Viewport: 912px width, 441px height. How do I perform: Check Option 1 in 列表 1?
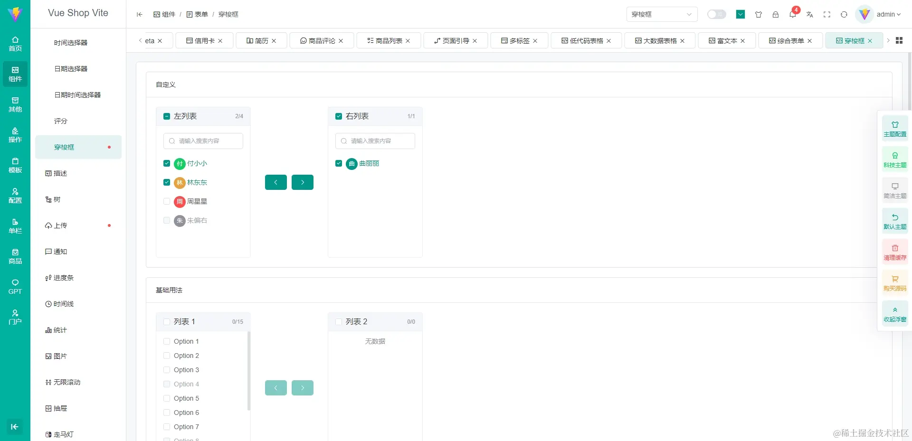coord(167,341)
